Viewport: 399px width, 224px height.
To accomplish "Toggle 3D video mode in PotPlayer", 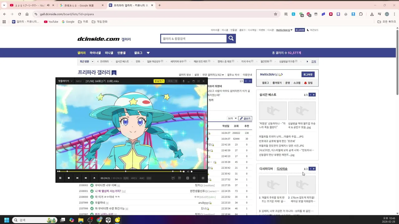I will pos(179,178).
